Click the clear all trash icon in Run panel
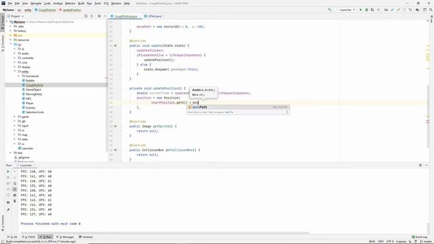434x244 pixels. (x=15, y=201)
